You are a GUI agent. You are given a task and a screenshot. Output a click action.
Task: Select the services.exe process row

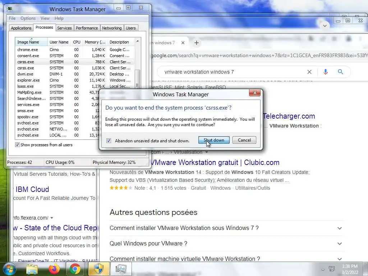pyautogui.click(x=57, y=105)
